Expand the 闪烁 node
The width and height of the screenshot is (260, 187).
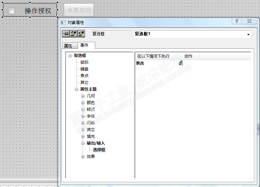pos(83,123)
